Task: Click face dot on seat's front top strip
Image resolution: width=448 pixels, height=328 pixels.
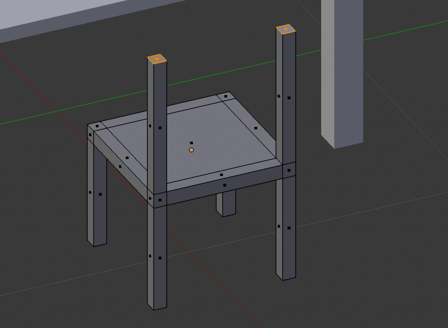Action: point(221,175)
